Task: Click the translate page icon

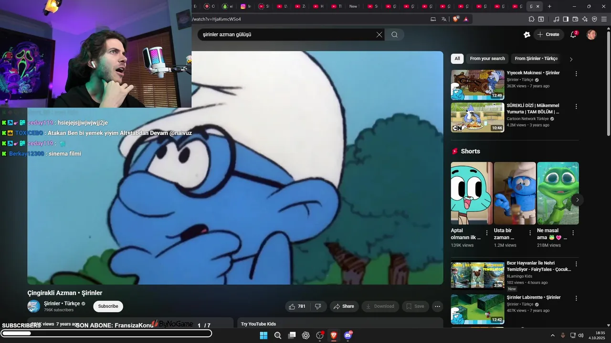Action: (444, 19)
